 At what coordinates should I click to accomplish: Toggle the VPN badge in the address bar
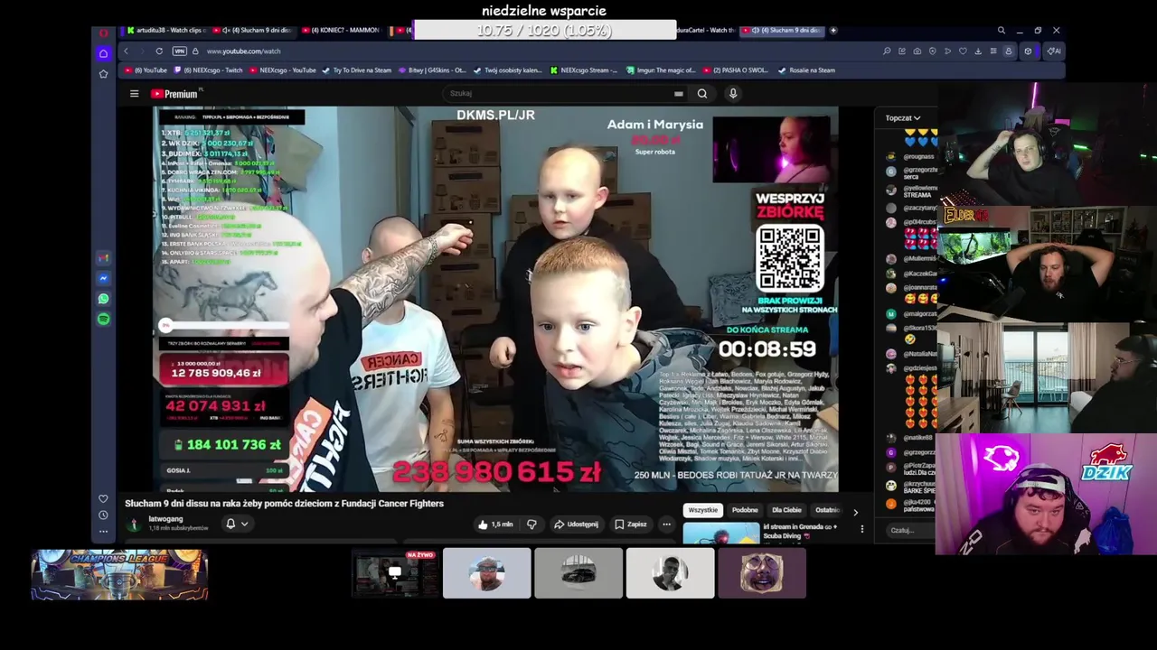[179, 51]
